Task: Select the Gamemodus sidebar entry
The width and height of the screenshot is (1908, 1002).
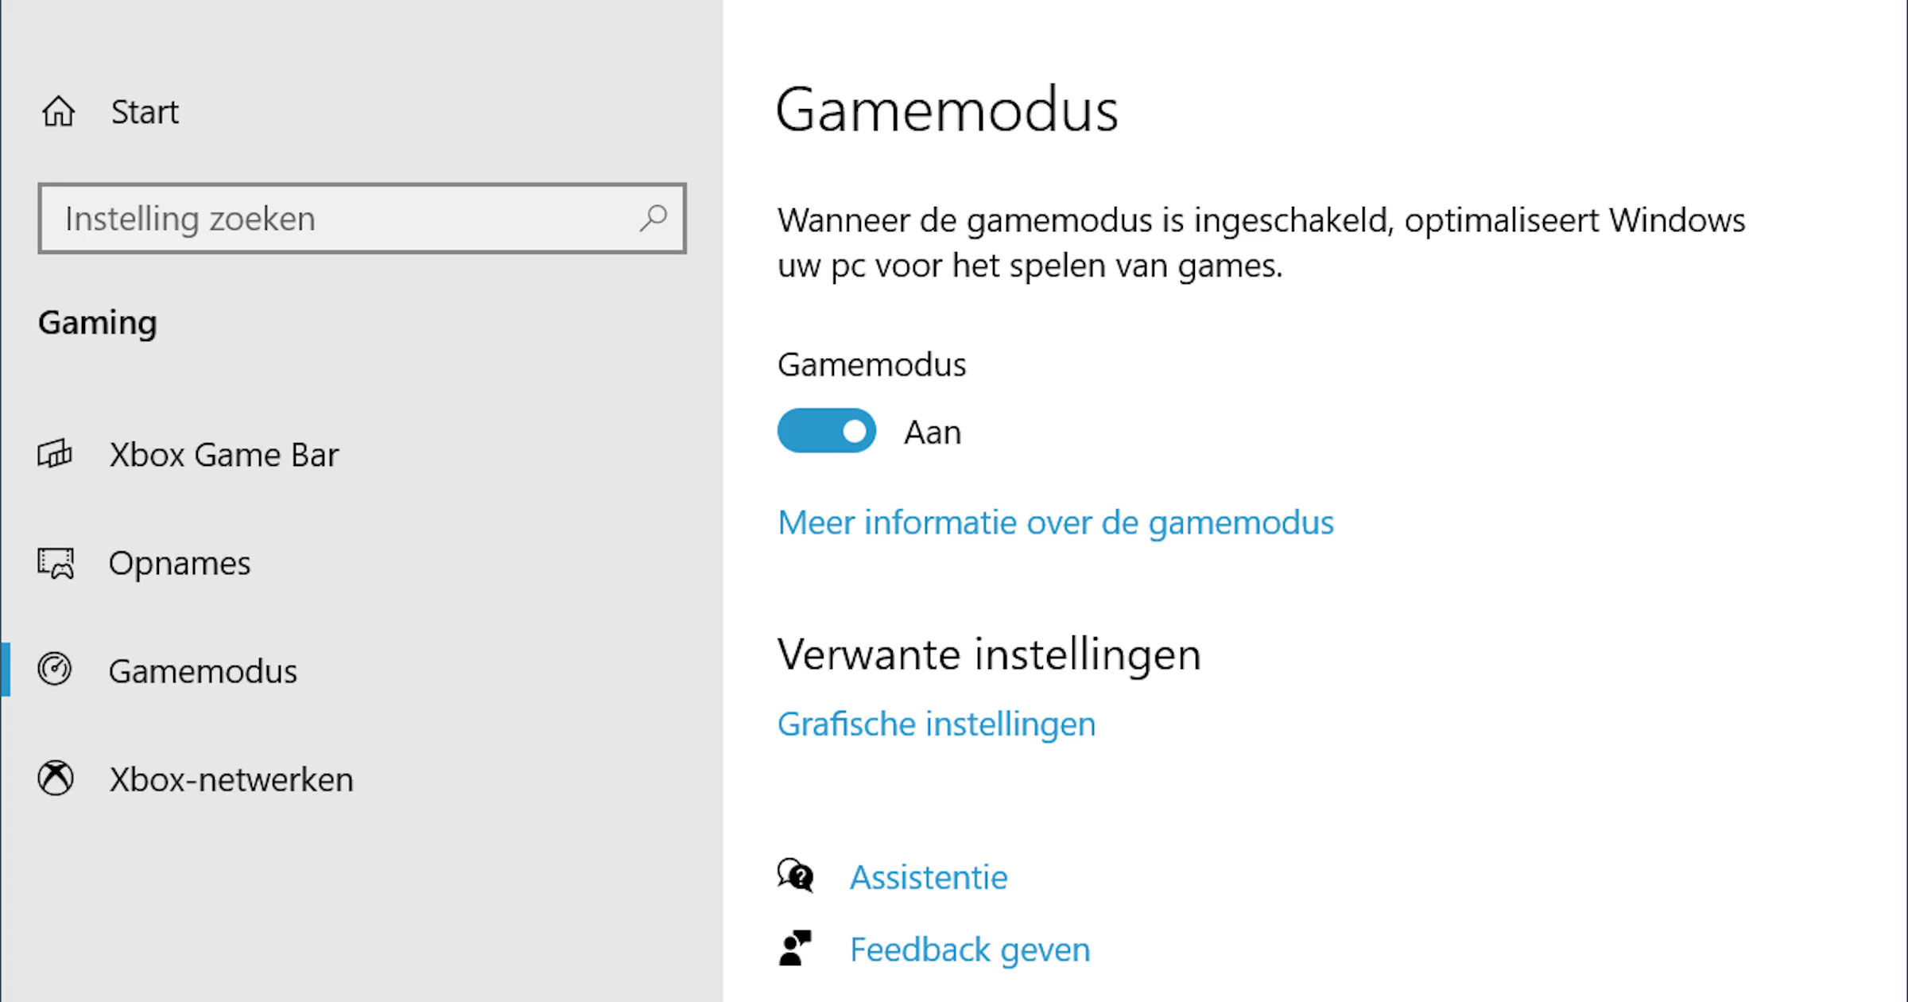Action: coord(202,670)
